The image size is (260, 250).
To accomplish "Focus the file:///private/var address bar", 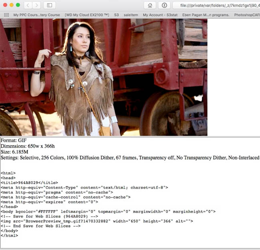I will coord(216,5).
